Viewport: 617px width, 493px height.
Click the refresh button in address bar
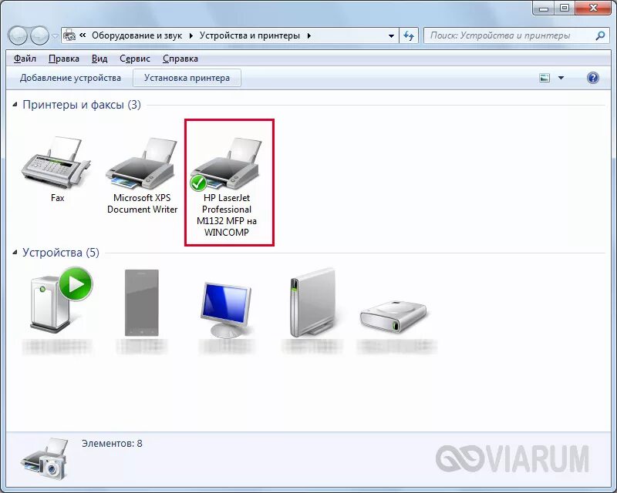click(x=409, y=35)
